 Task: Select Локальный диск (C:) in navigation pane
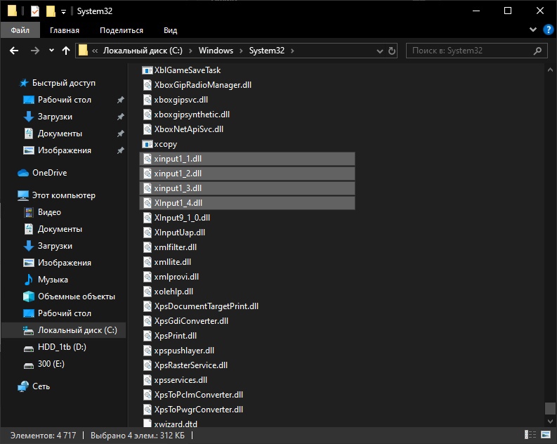click(64, 330)
